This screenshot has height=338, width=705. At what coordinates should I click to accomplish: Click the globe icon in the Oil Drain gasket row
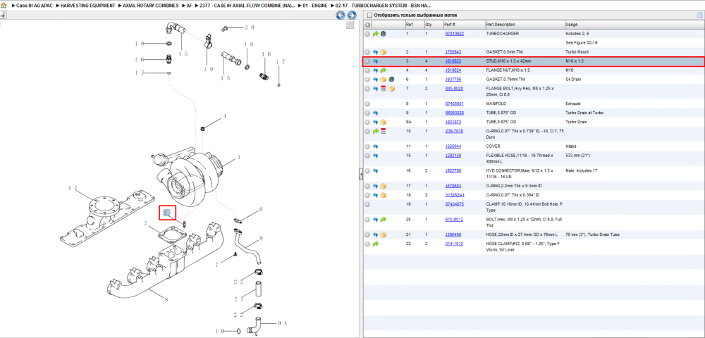pos(391,80)
